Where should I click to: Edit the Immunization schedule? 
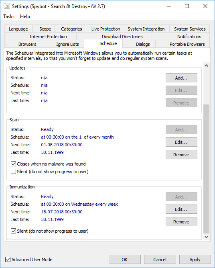tap(181, 209)
